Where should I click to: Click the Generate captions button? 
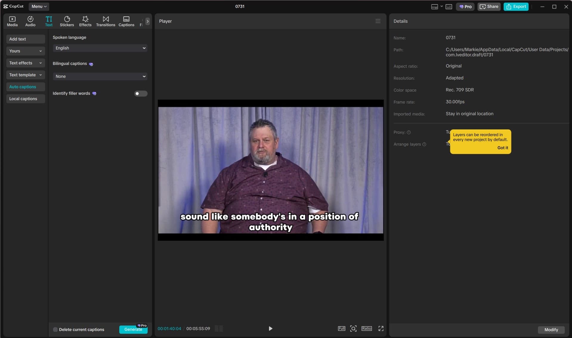[133, 329]
